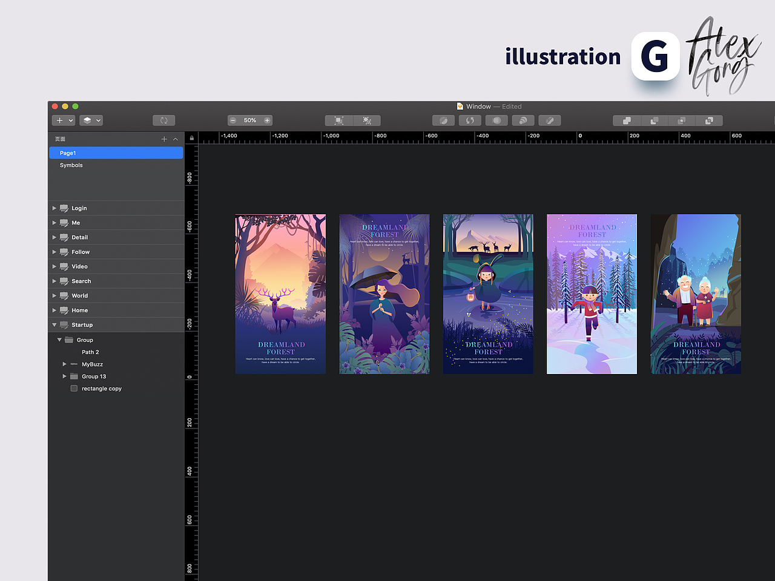The image size is (775, 581).
Task: Select Page1 in pages list
Action: 116,153
